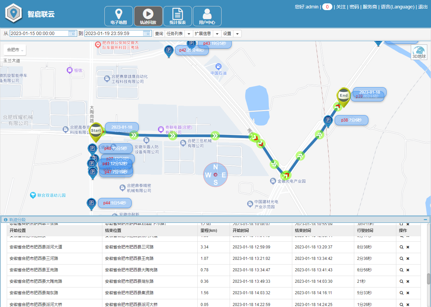The image size is (431, 307).
Task: Open the 服务商 menu entry
Action: coord(369,6)
